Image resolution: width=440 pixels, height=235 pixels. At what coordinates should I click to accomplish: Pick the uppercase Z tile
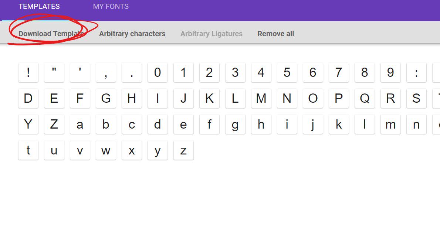54,124
